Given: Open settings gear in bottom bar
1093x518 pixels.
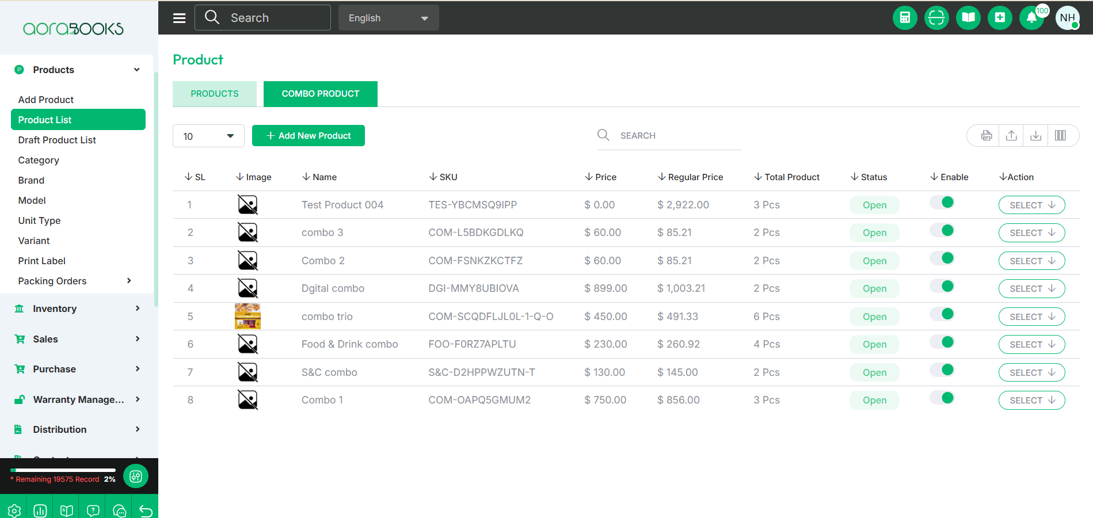Looking at the screenshot, I should 14,511.
